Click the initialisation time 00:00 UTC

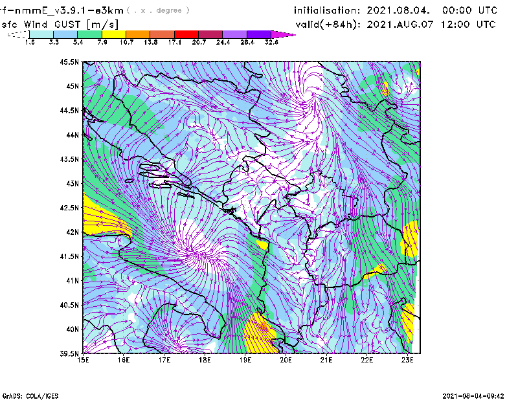[x=470, y=10]
